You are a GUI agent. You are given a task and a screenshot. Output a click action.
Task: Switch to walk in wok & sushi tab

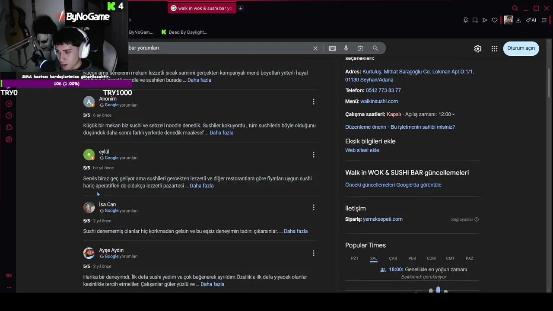click(202, 8)
